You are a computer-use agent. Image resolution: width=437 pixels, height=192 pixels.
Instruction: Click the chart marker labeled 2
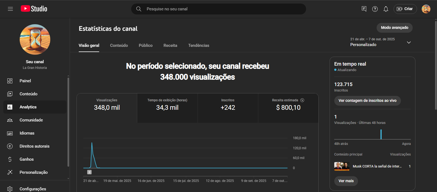[89, 172]
